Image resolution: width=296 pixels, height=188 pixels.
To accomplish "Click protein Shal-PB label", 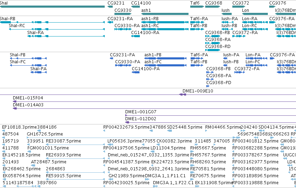I will click(x=17, y=55).
